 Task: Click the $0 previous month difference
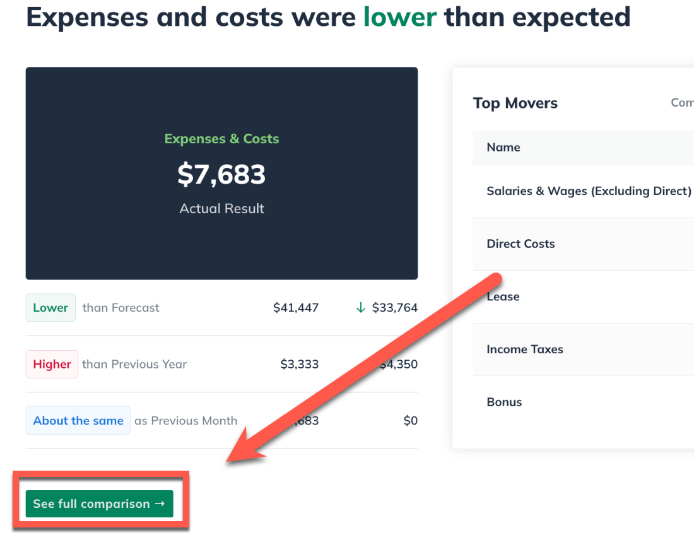[x=410, y=421]
